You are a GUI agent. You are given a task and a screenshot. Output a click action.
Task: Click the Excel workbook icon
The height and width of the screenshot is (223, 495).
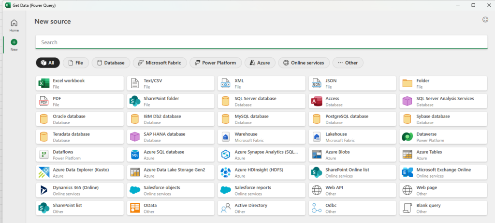pos(44,83)
